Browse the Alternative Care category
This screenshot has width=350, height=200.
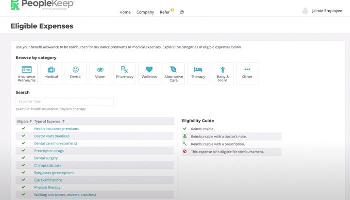[x=174, y=73]
